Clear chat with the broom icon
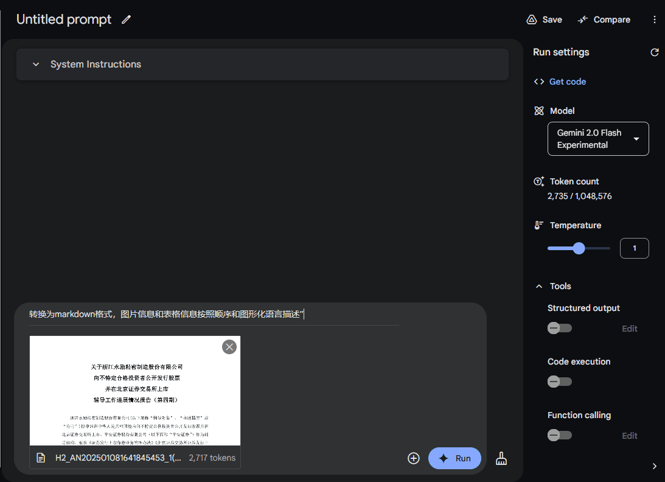This screenshot has width=665, height=482. click(x=501, y=458)
